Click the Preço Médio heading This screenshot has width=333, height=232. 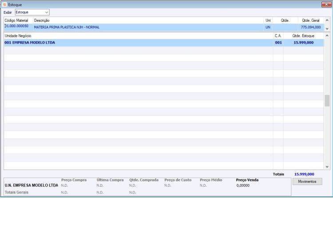211,180
